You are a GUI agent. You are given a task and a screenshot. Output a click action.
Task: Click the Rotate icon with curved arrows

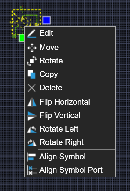point(32,61)
